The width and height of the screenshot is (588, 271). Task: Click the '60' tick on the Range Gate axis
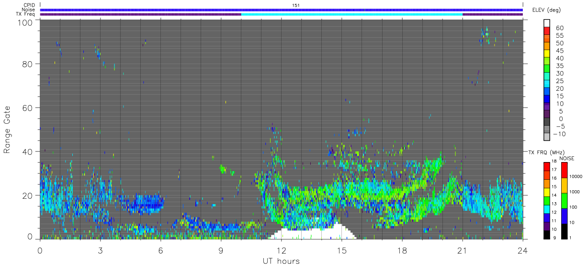[x=28, y=108]
